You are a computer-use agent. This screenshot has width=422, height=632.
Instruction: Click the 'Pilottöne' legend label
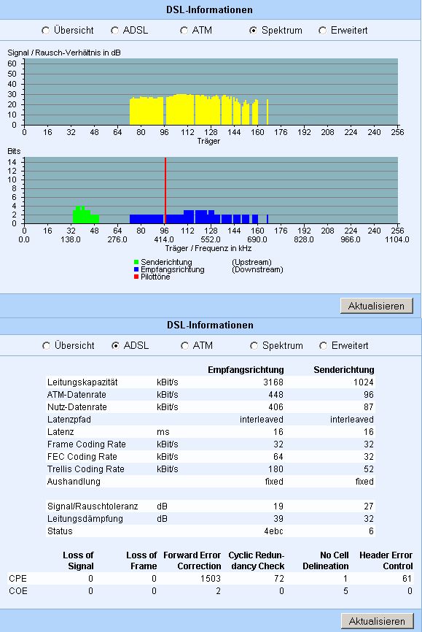pyautogui.click(x=155, y=277)
